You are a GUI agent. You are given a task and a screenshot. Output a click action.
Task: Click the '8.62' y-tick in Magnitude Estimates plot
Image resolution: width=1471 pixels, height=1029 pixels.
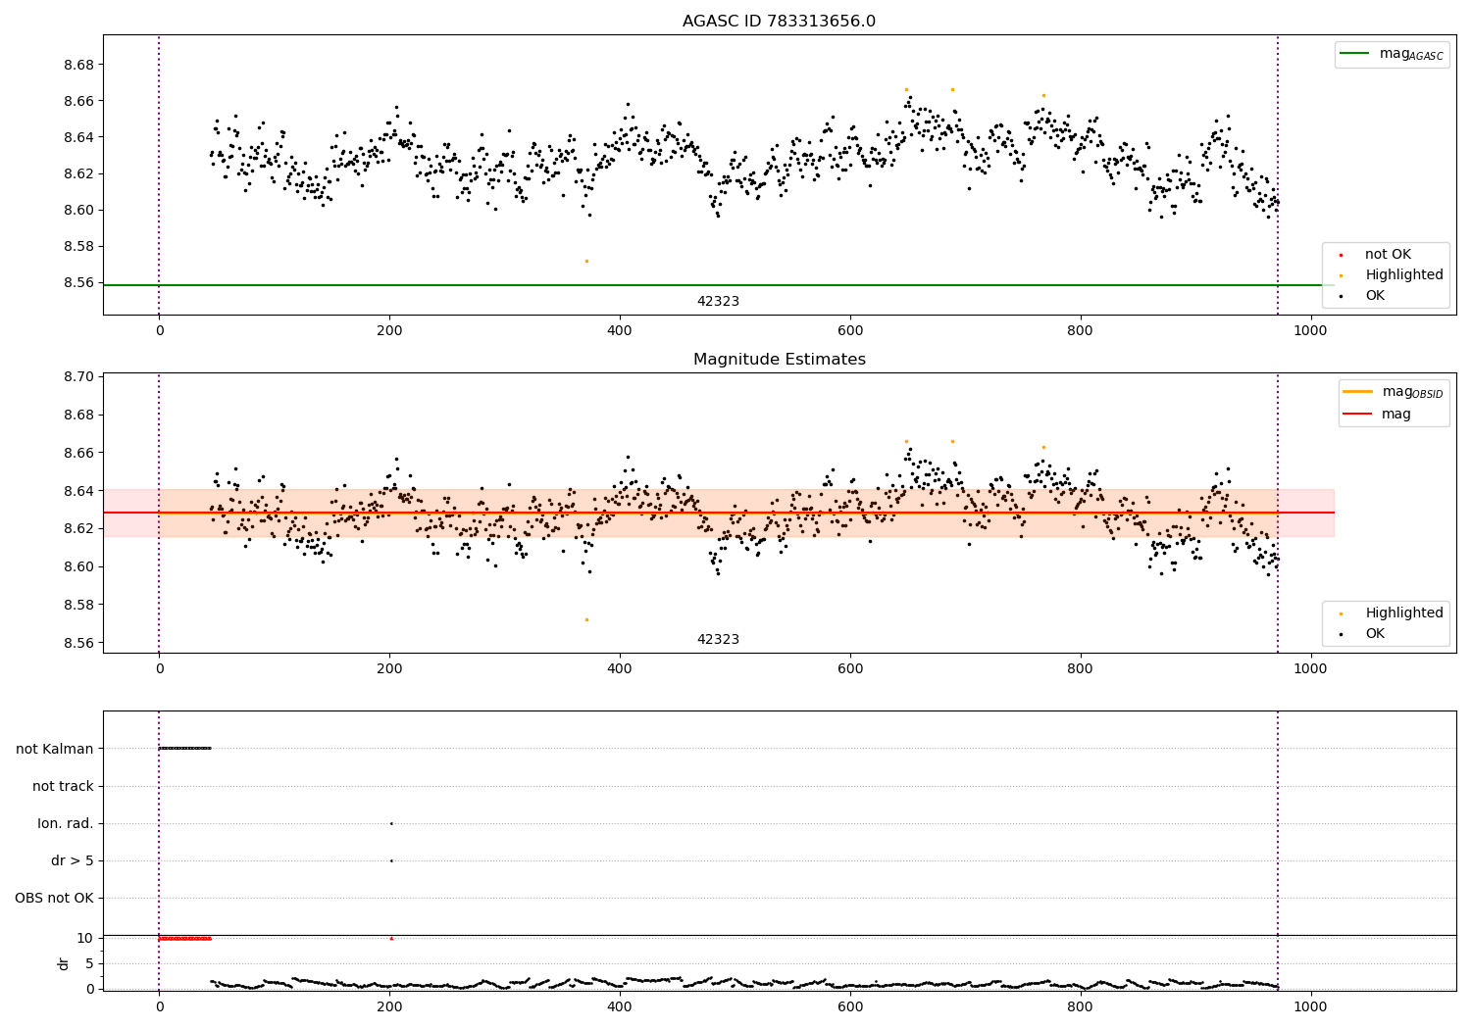click(78, 528)
